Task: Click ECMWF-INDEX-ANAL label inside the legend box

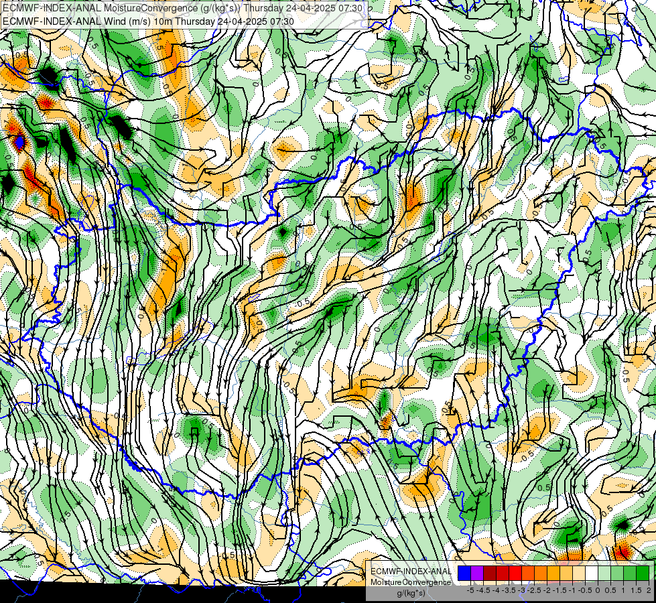Action: tap(411, 572)
